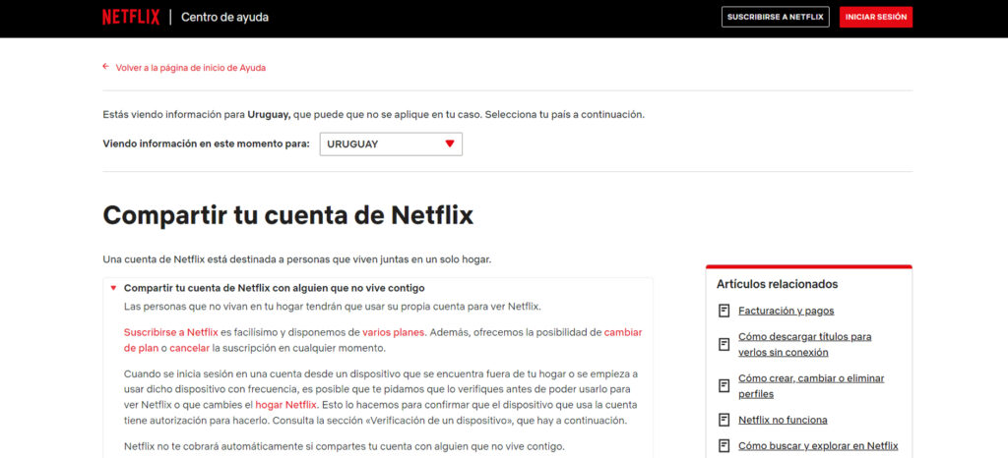Click the back arrow icon near Volver
This screenshot has width=1008, height=458.
pyautogui.click(x=105, y=68)
